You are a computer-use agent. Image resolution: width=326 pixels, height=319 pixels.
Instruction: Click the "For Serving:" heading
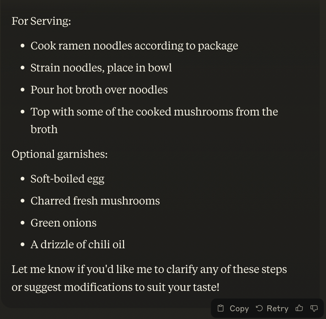tap(41, 21)
